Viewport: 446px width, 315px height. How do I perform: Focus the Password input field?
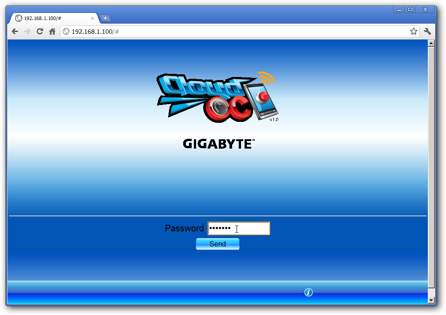coord(239,228)
